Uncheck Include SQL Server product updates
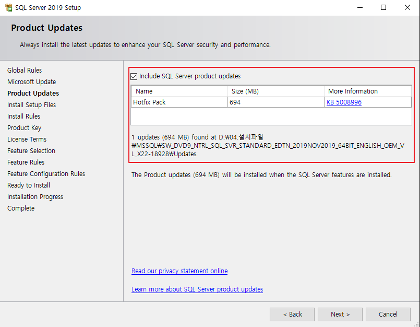This screenshot has height=327, width=420. click(x=134, y=76)
